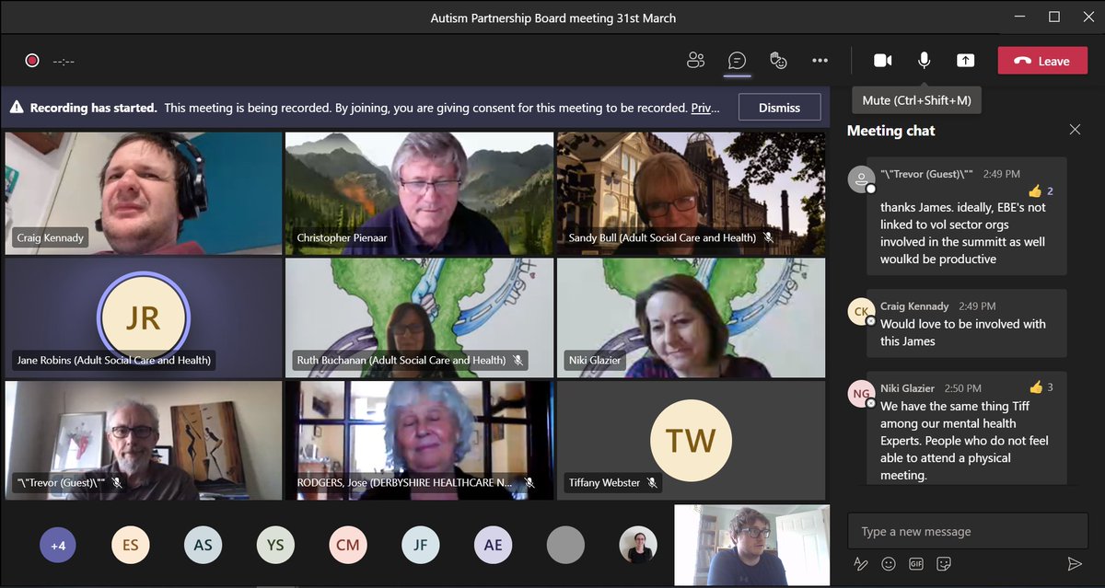Select the participant photo avatar in bottom row
Screen dimensions: 1105x588
click(x=638, y=545)
